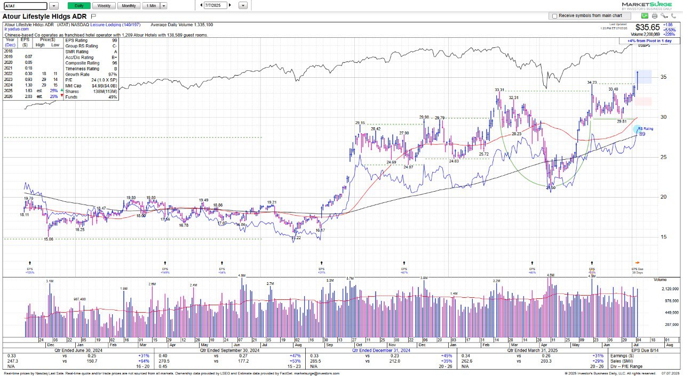Click the ATAT symbol input field
Image resolution: width=683 pixels, height=376 pixels.
pyautogui.click(x=25, y=5)
